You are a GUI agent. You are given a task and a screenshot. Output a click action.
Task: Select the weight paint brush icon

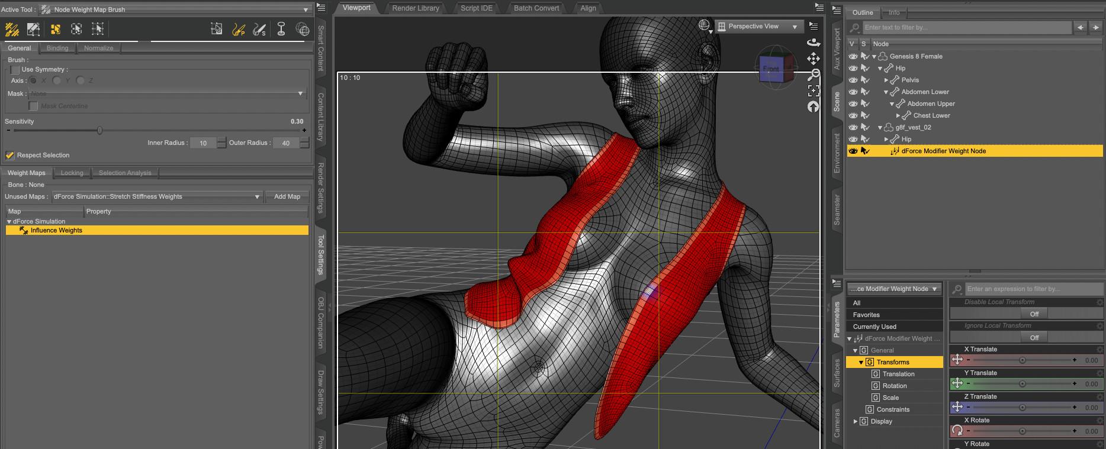click(x=12, y=29)
